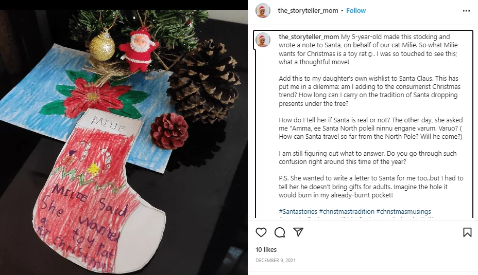Share post using paper plane icon
The height and width of the screenshot is (275, 478).
(x=298, y=232)
